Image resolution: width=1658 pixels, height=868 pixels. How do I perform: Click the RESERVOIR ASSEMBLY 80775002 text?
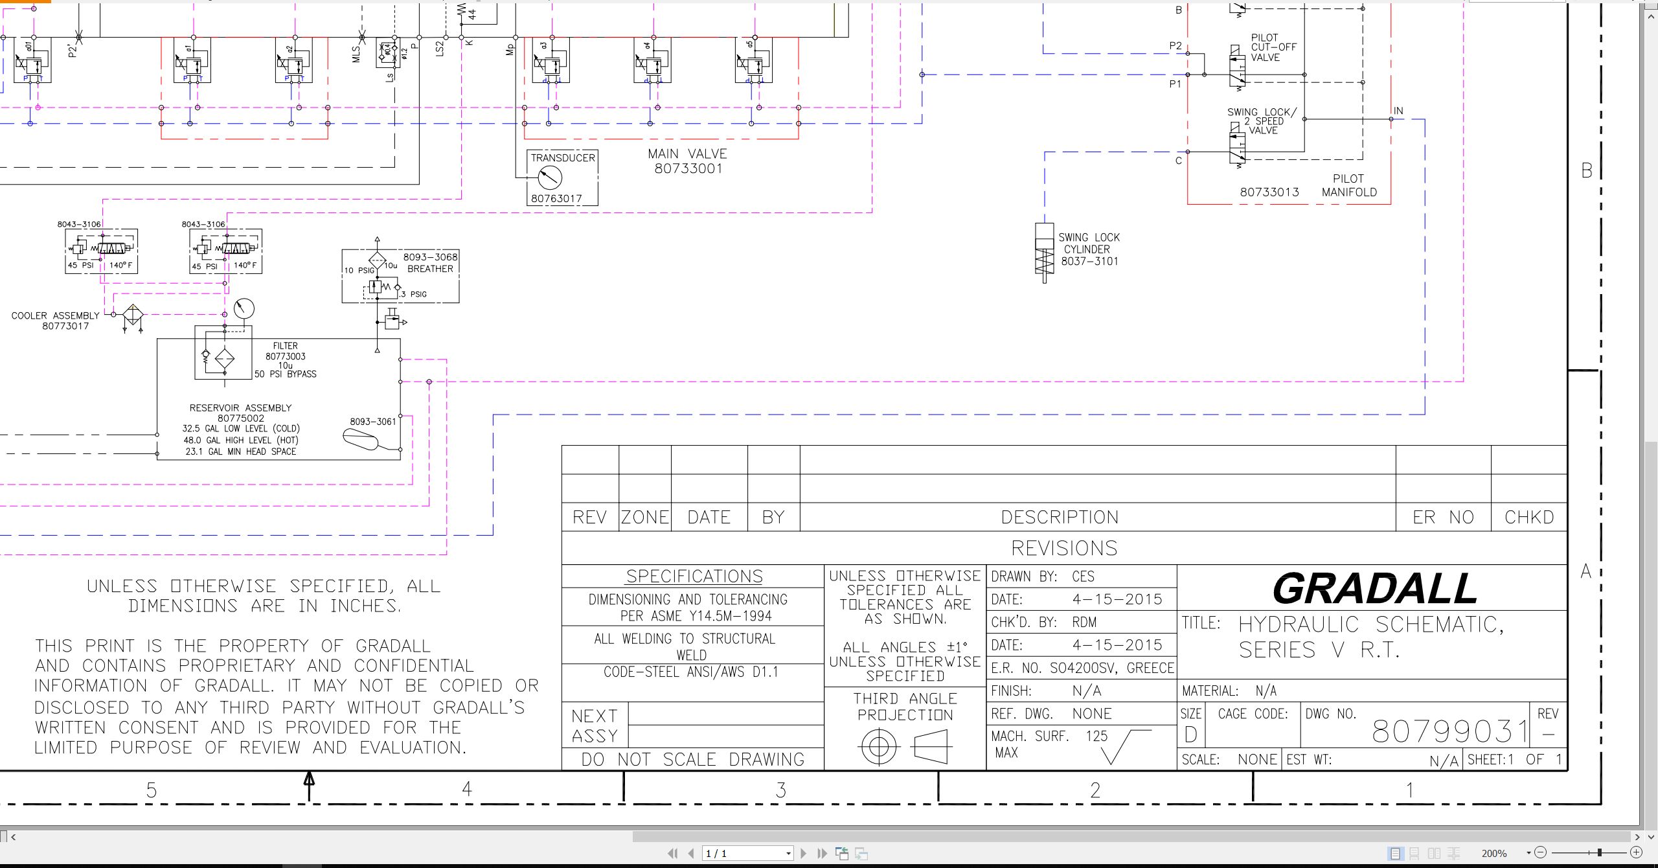pyautogui.click(x=240, y=413)
